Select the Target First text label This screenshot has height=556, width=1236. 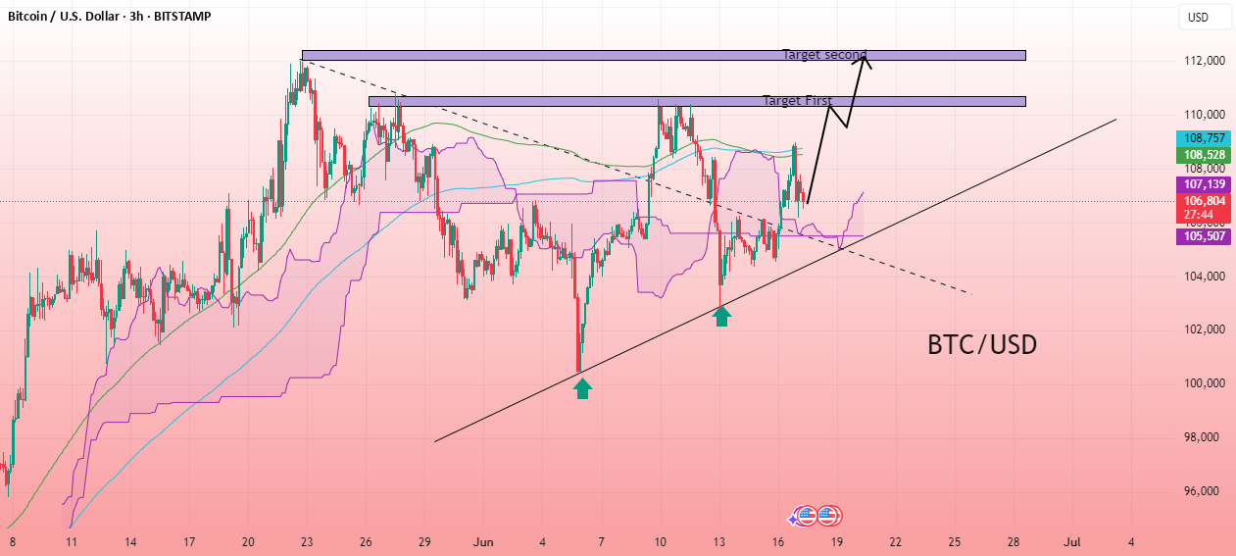[x=798, y=101]
